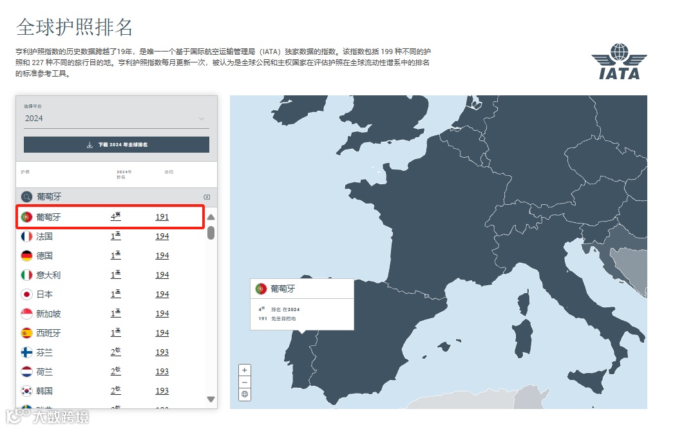Click the Italy flag icon
The width and height of the screenshot is (684, 429).
[26, 275]
